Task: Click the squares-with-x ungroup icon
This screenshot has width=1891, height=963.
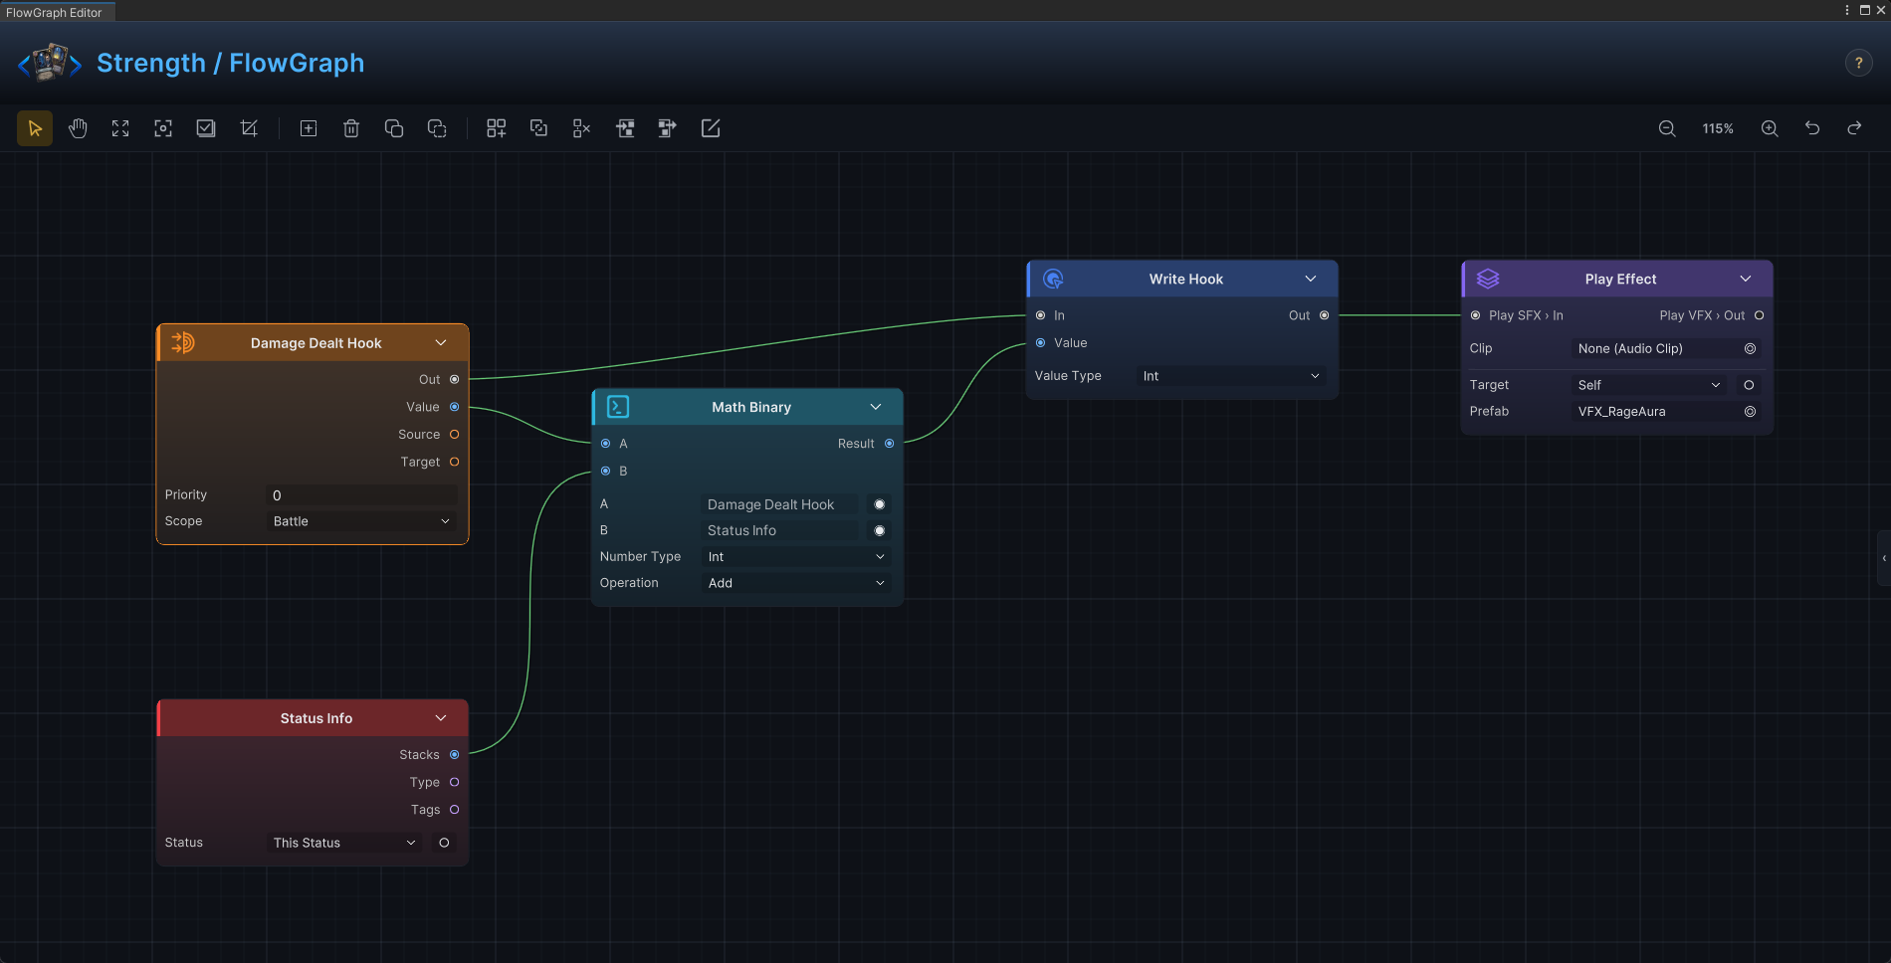Action: [582, 128]
